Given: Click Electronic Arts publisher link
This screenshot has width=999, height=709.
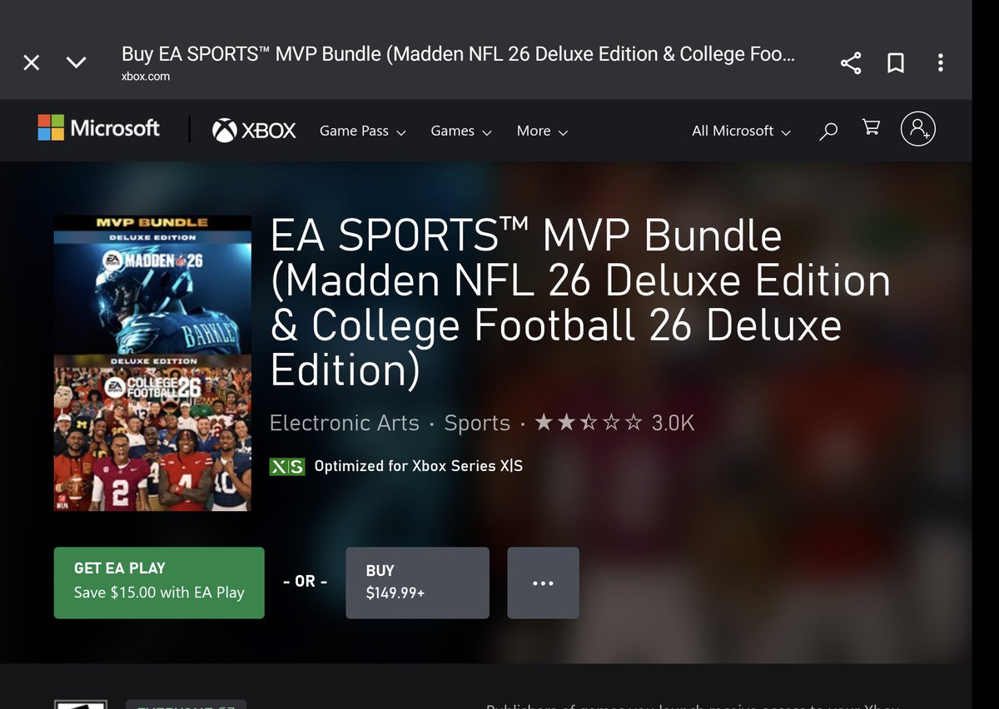Looking at the screenshot, I should 345,423.
